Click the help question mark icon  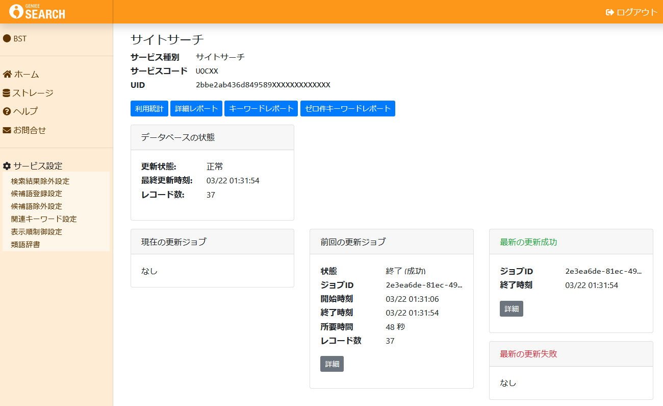(x=7, y=111)
